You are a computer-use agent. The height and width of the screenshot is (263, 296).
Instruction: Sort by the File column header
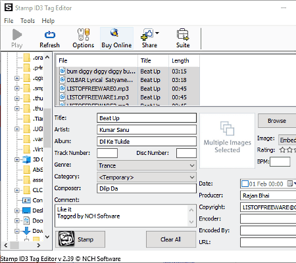point(97,60)
